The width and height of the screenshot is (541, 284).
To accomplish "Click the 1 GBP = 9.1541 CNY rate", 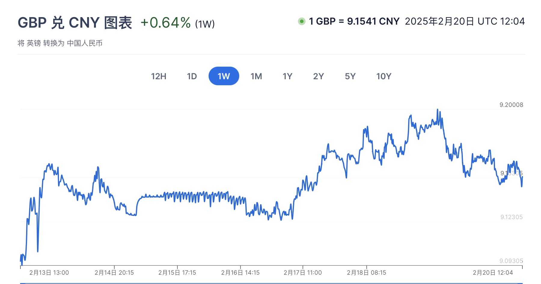I will click(354, 21).
